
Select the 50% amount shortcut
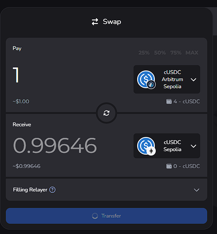(x=160, y=53)
